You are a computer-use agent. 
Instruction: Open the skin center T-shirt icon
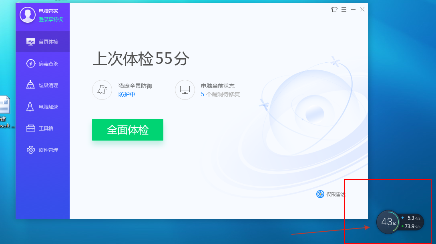pyautogui.click(x=334, y=9)
